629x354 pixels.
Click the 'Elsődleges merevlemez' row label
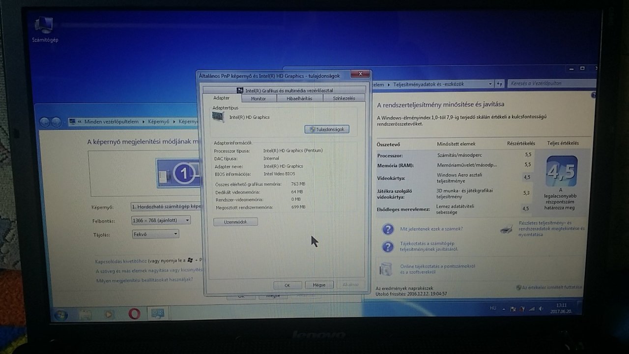403,209
